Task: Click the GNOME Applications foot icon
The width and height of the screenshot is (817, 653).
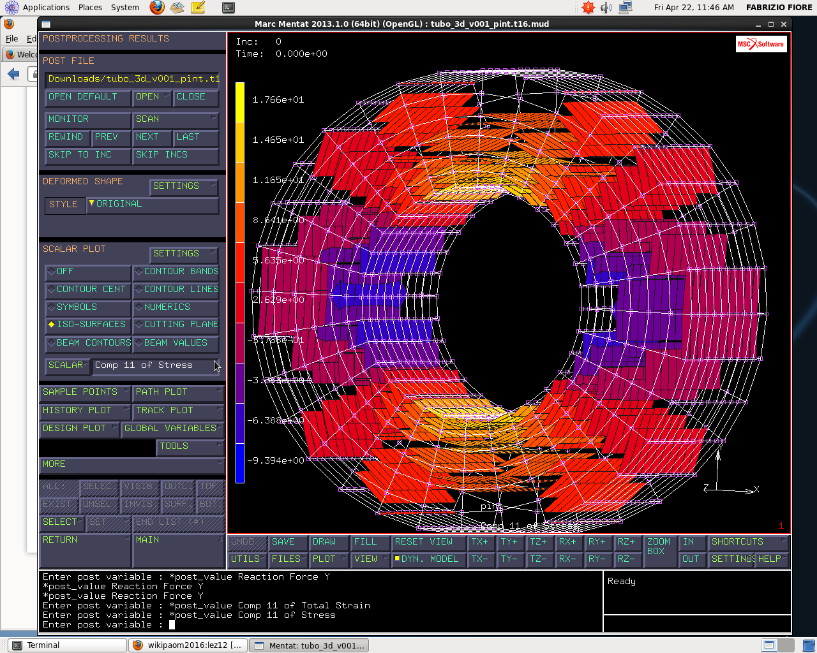Action: pos(11,8)
